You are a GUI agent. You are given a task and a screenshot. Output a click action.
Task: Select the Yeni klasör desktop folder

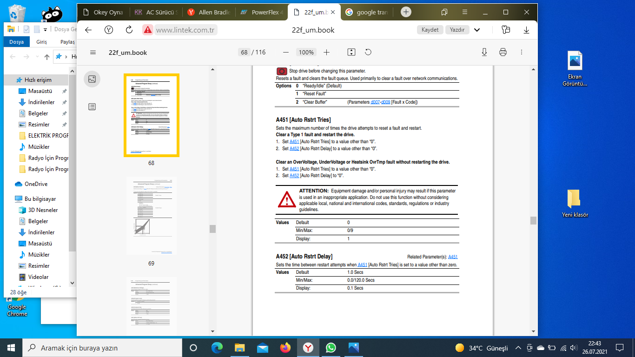[x=575, y=204]
